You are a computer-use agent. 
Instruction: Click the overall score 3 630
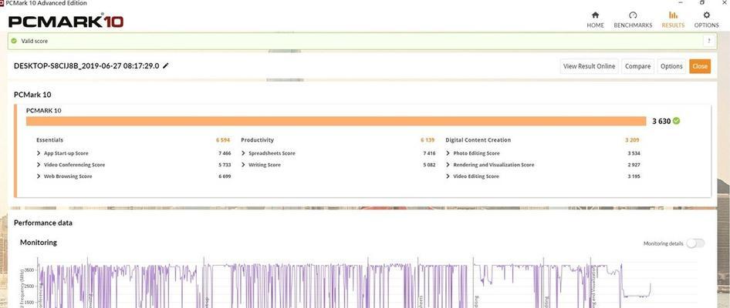click(x=661, y=121)
